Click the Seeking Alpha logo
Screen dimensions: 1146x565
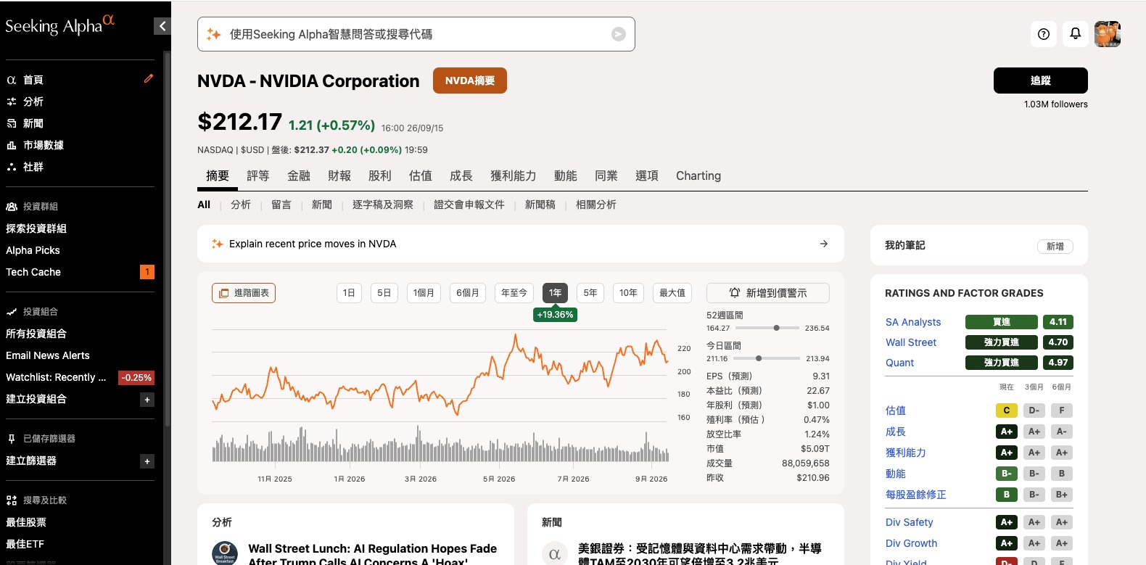click(60, 25)
